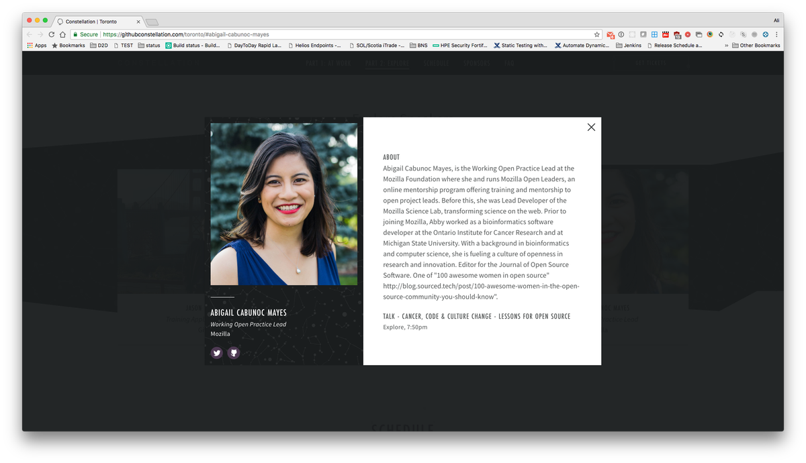Open the TEST bookmark
Image resolution: width=806 pixels, height=463 pixels.
(124, 46)
